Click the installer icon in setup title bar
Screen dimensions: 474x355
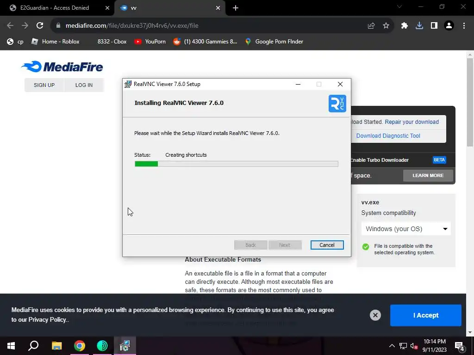point(128,84)
